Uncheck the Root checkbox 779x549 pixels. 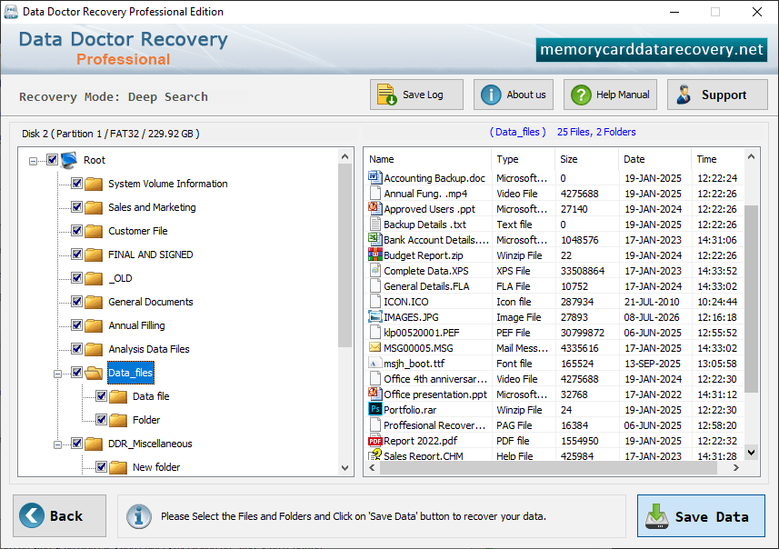tap(52, 160)
